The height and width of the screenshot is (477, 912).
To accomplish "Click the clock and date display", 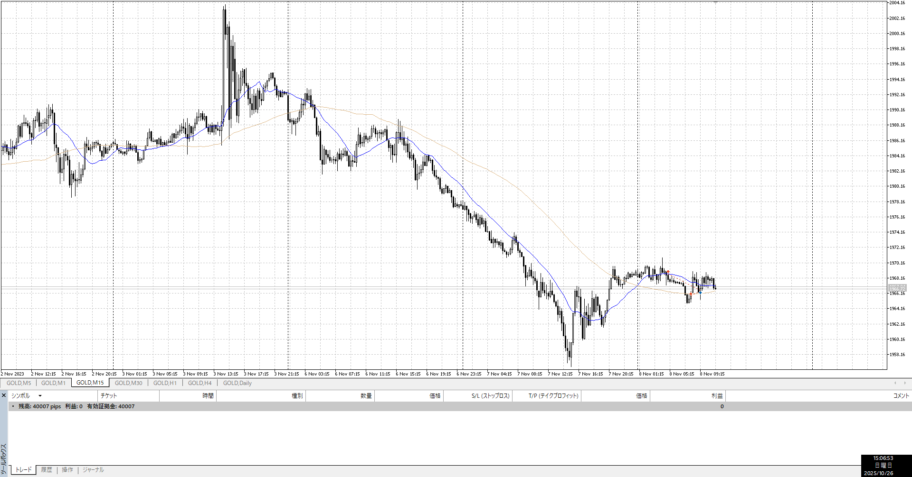I will point(883,466).
